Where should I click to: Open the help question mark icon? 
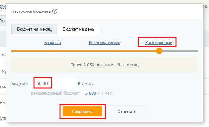55,11
